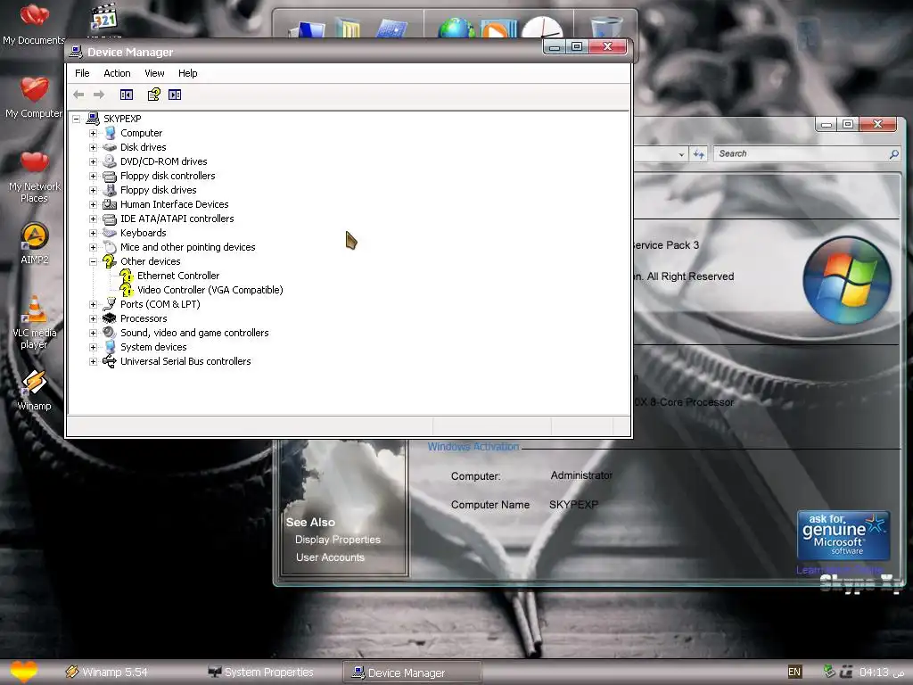
Task: Open the View menu
Action: [154, 73]
